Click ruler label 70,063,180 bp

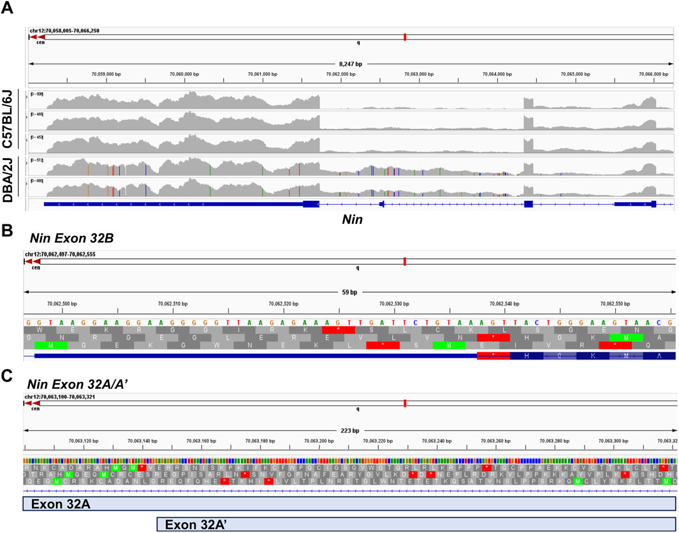pos(261,441)
